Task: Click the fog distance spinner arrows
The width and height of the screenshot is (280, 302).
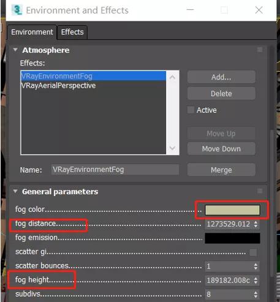Action: [x=255, y=224]
